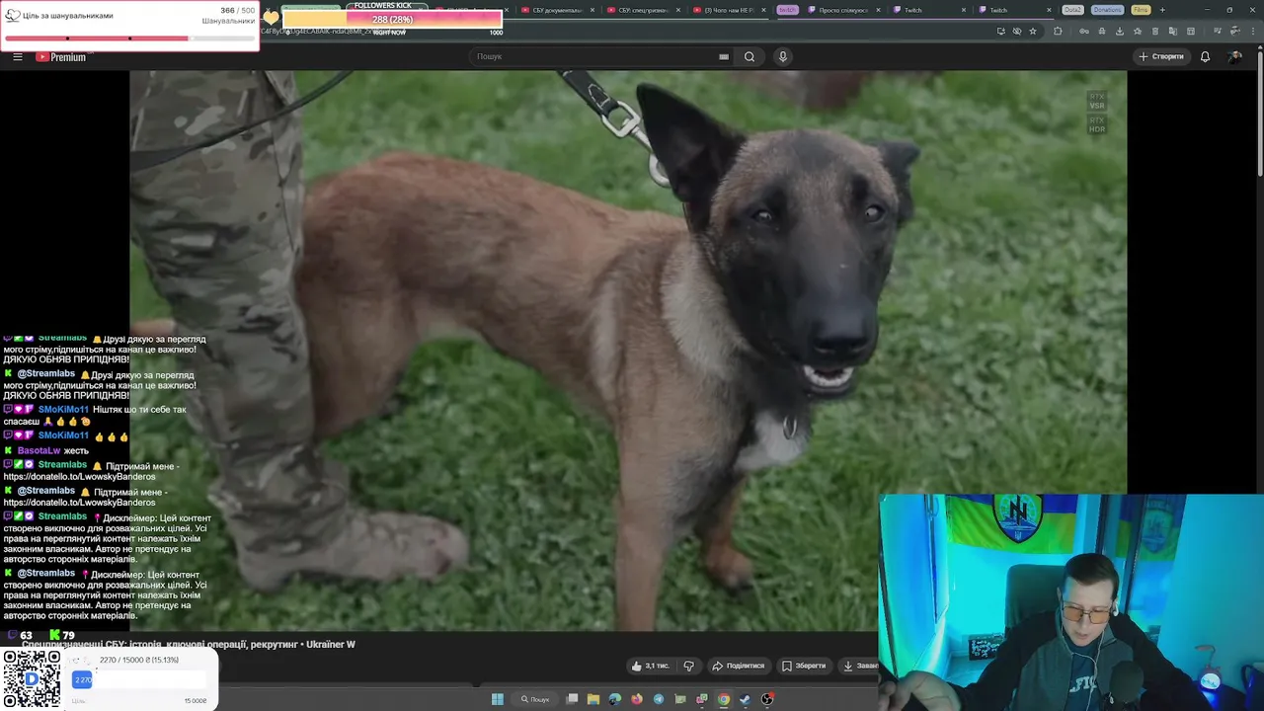Go to YouTube Premium home logo
The image size is (1264, 711).
61,57
